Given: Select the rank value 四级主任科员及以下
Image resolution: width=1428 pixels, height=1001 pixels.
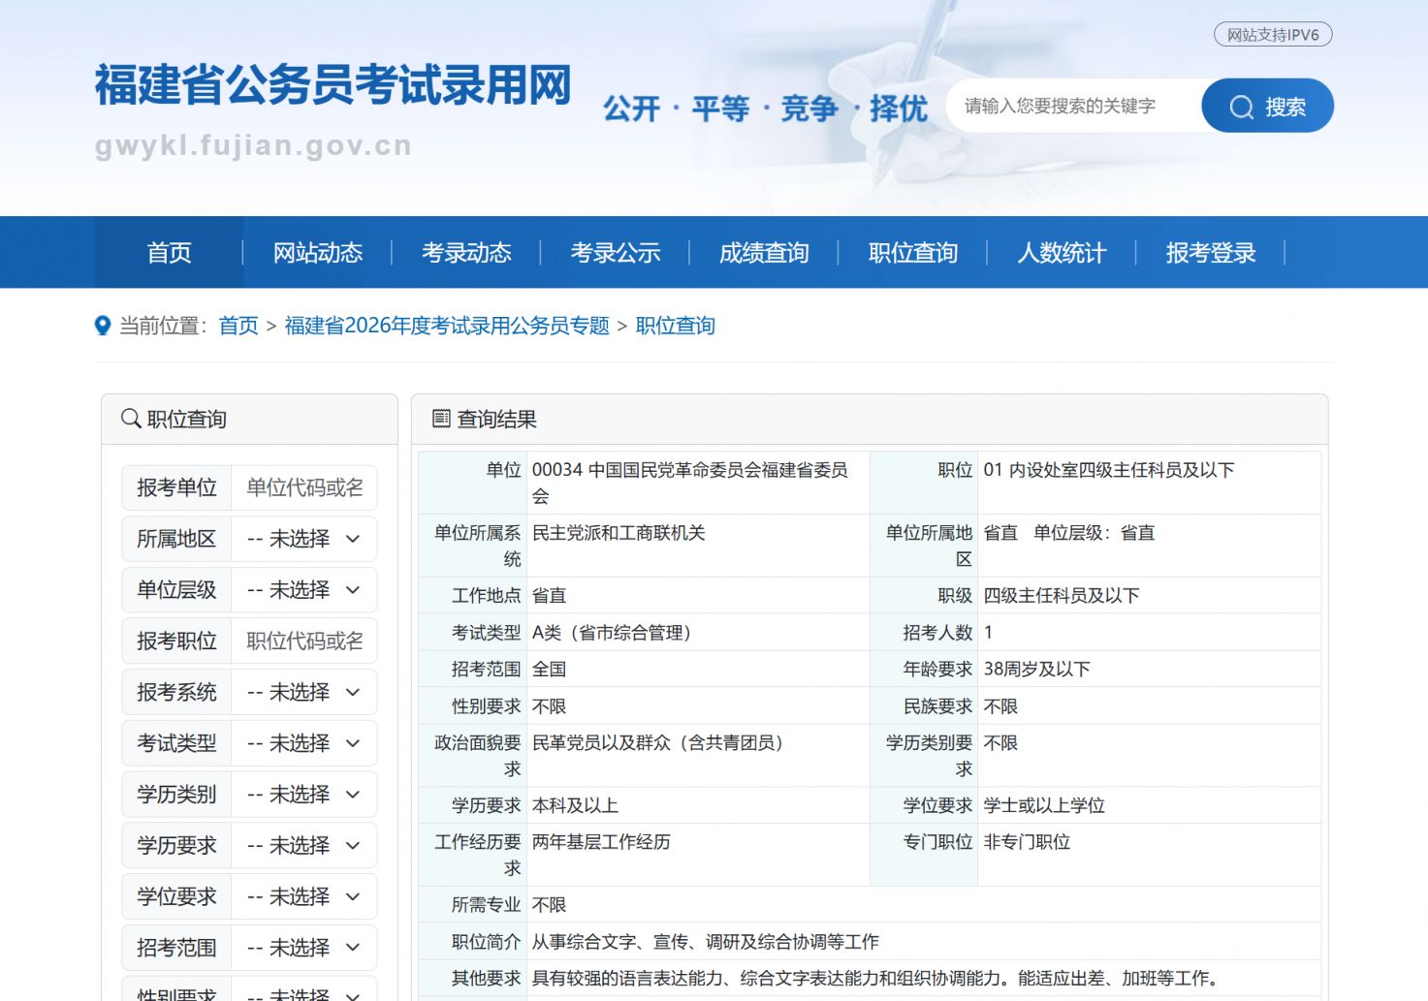Looking at the screenshot, I should pos(1062,596).
